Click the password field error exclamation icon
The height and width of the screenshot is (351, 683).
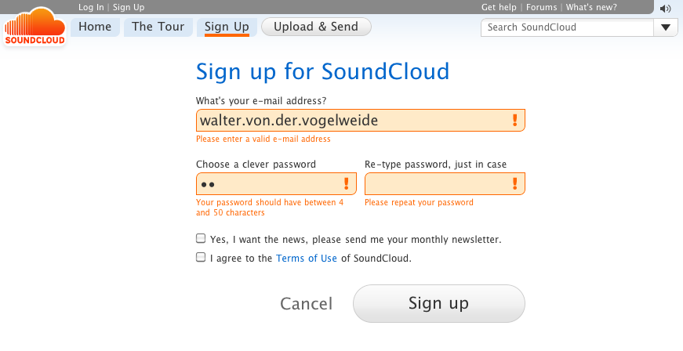pos(347,184)
